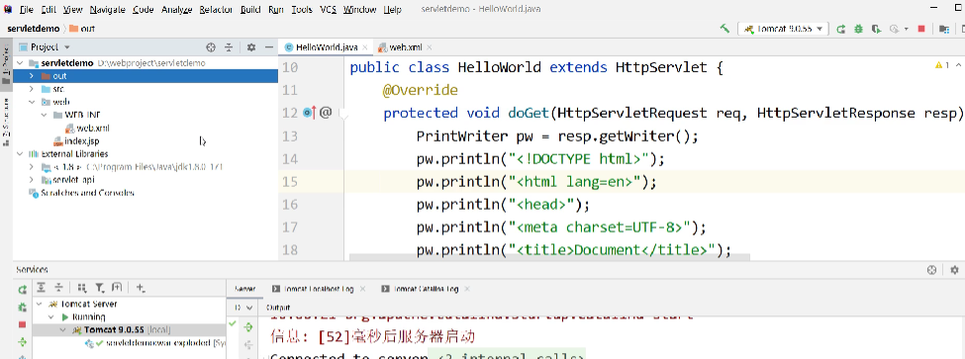
Task: Collapse the Running node in Services
Action: point(51,317)
